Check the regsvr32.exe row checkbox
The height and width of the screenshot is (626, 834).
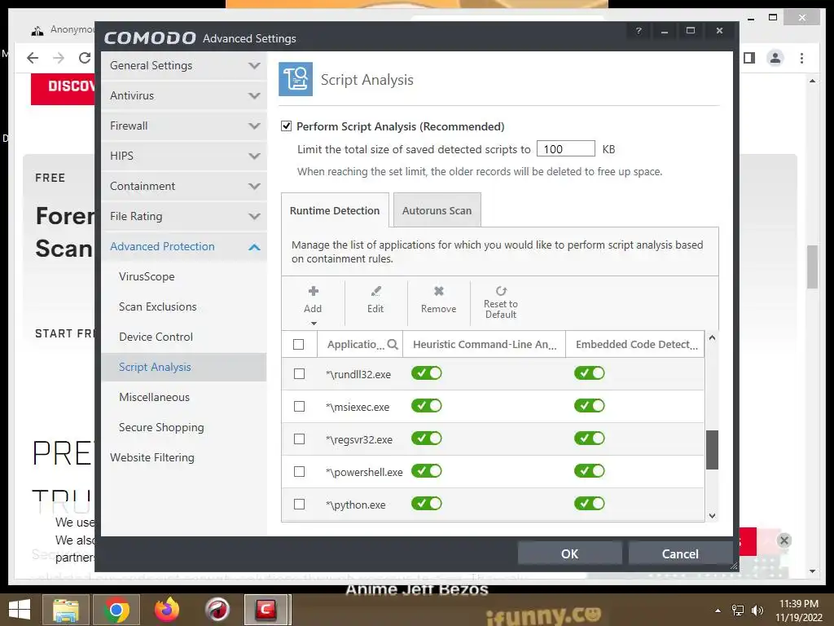pos(300,439)
